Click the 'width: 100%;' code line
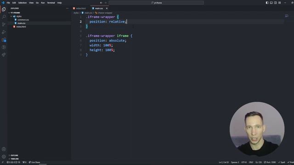Image resolution: width=294 pixels, height=165 pixels. [x=101, y=45]
